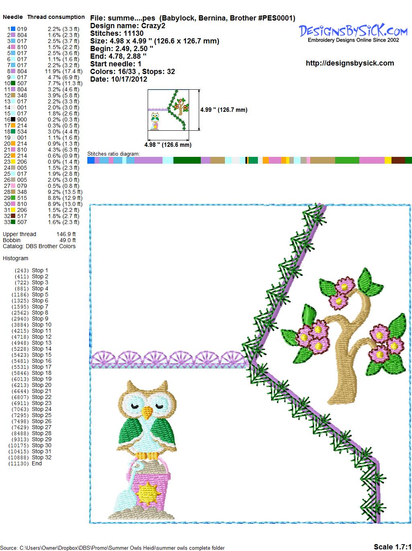
Task: Choose needle 10 green 507 swatch
Action: [13, 83]
